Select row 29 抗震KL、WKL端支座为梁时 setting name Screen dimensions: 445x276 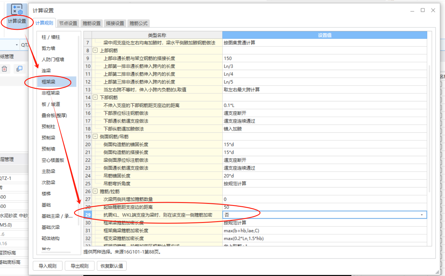pyautogui.click(x=158, y=215)
